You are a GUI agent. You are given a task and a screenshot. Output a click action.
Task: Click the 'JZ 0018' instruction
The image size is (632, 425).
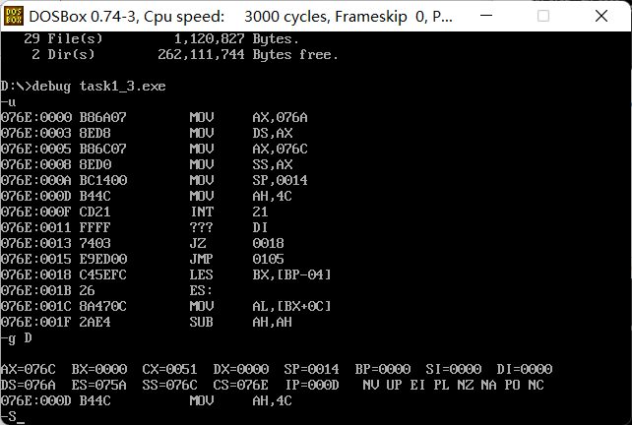pos(143,243)
